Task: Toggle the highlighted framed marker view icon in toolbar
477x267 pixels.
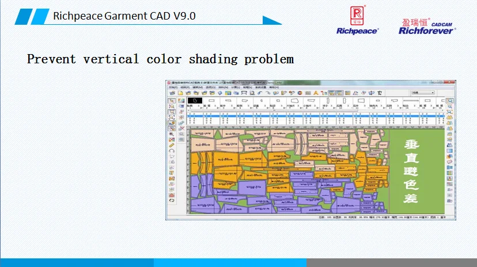Action: (332, 93)
